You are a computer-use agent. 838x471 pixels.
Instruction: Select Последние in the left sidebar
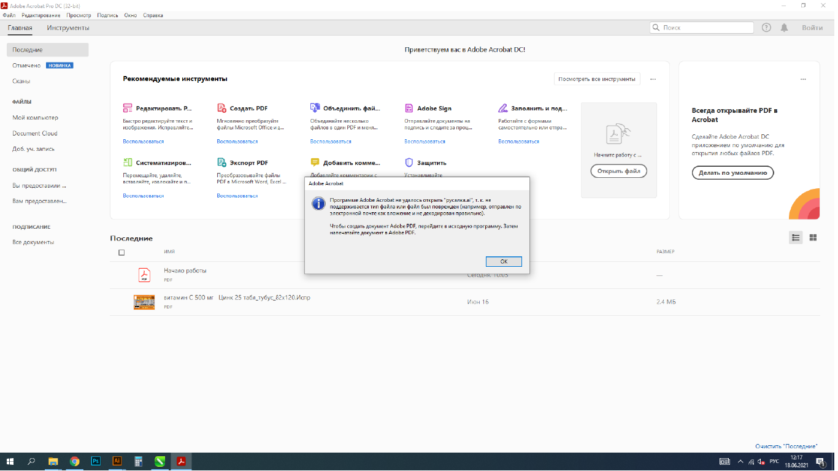click(48, 50)
